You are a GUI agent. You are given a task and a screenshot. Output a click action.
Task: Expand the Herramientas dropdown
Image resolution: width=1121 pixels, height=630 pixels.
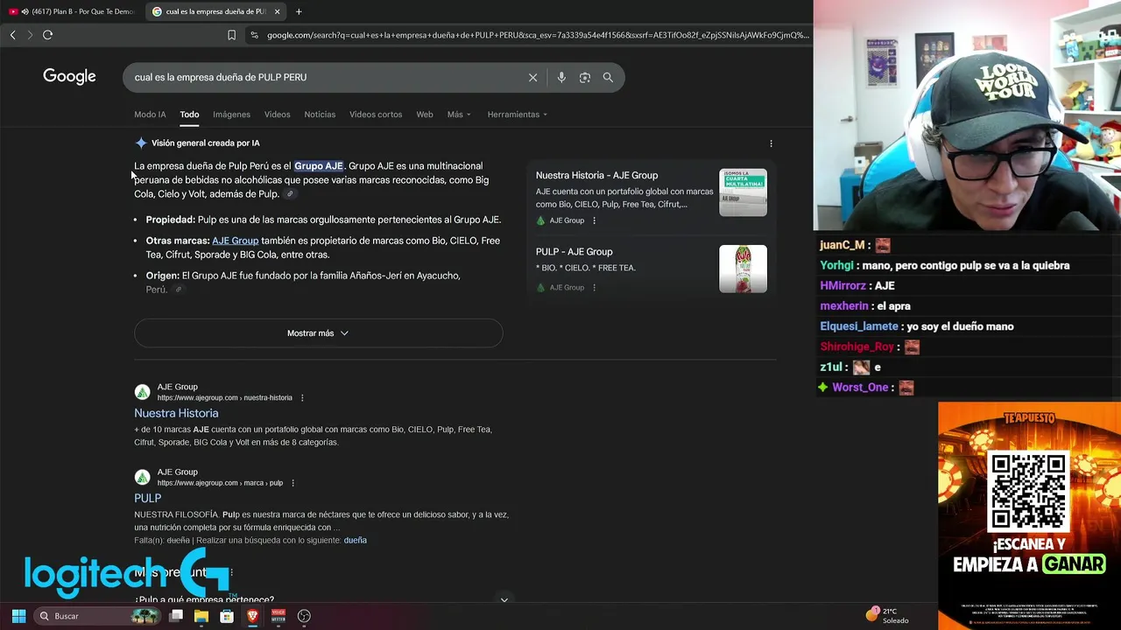[x=517, y=115]
